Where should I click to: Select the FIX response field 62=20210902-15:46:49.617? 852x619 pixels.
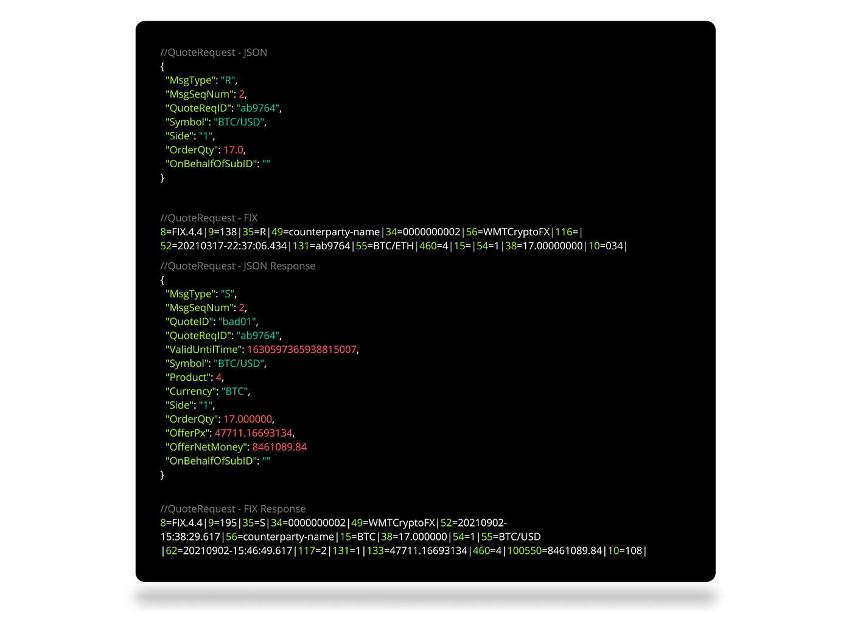point(229,551)
